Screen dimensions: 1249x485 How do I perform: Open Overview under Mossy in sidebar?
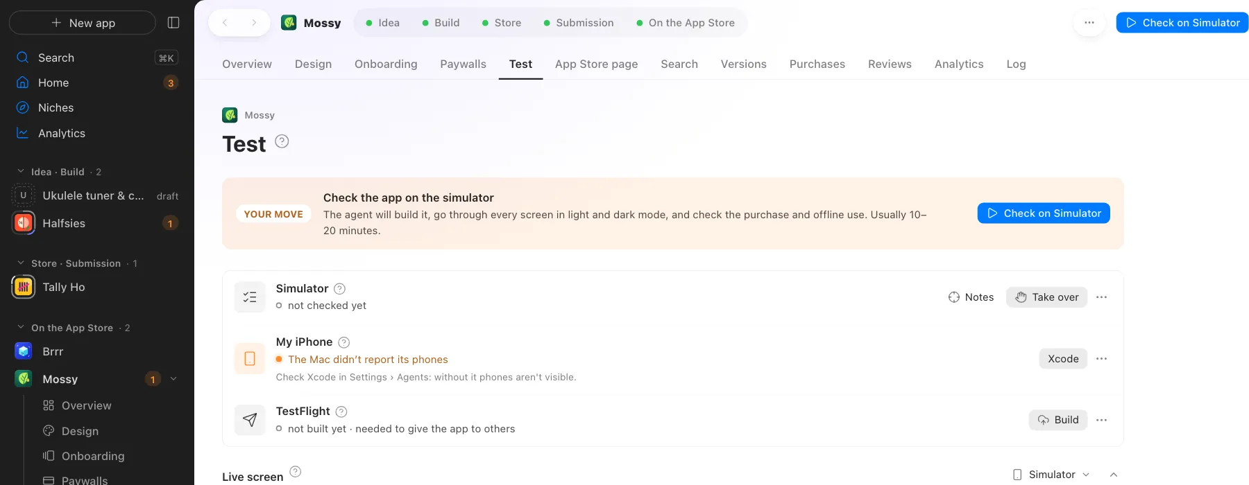[x=87, y=405]
